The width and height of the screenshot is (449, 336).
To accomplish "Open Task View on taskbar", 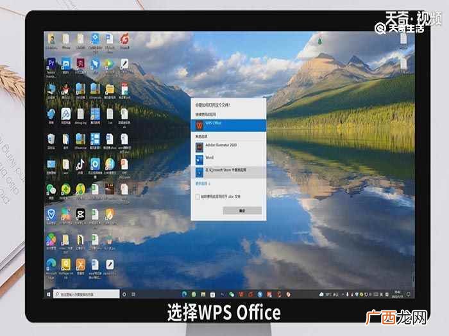I will click(x=133, y=294).
